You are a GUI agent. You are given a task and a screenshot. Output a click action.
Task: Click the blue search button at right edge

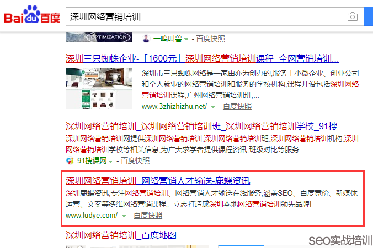coord(369,16)
